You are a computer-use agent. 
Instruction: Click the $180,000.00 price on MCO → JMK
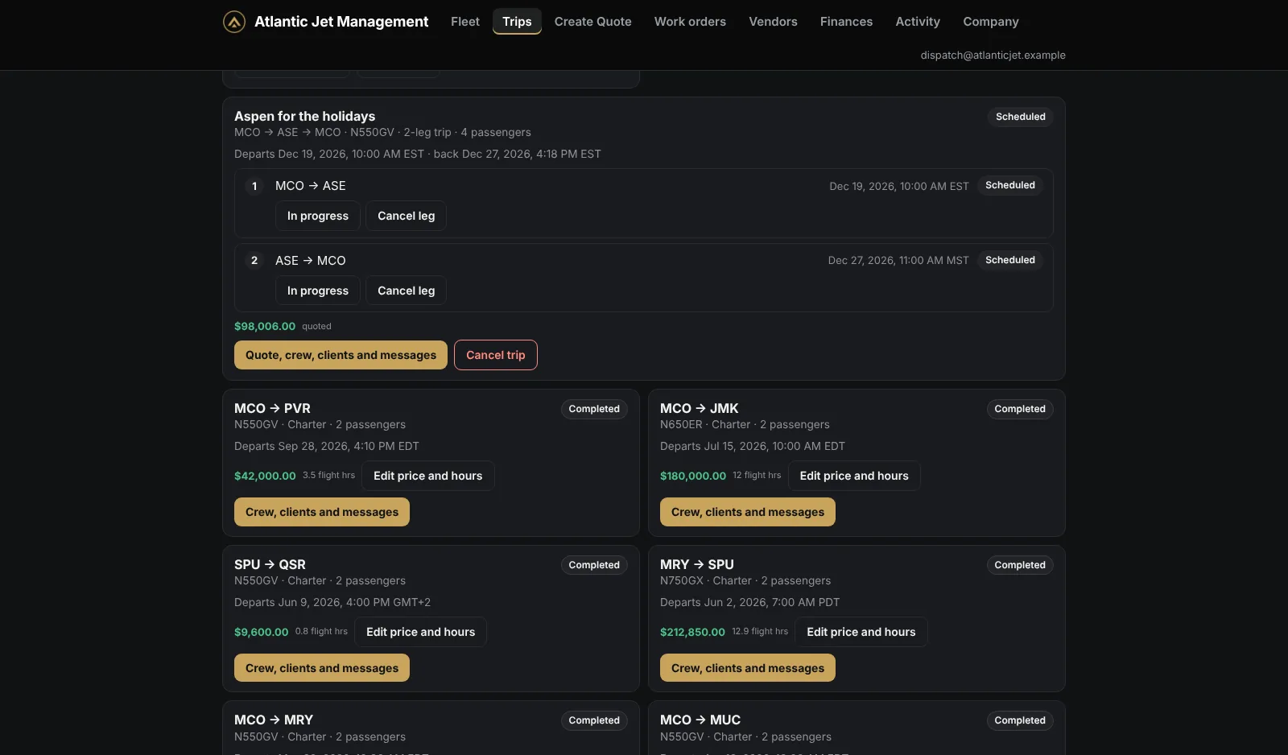693,476
